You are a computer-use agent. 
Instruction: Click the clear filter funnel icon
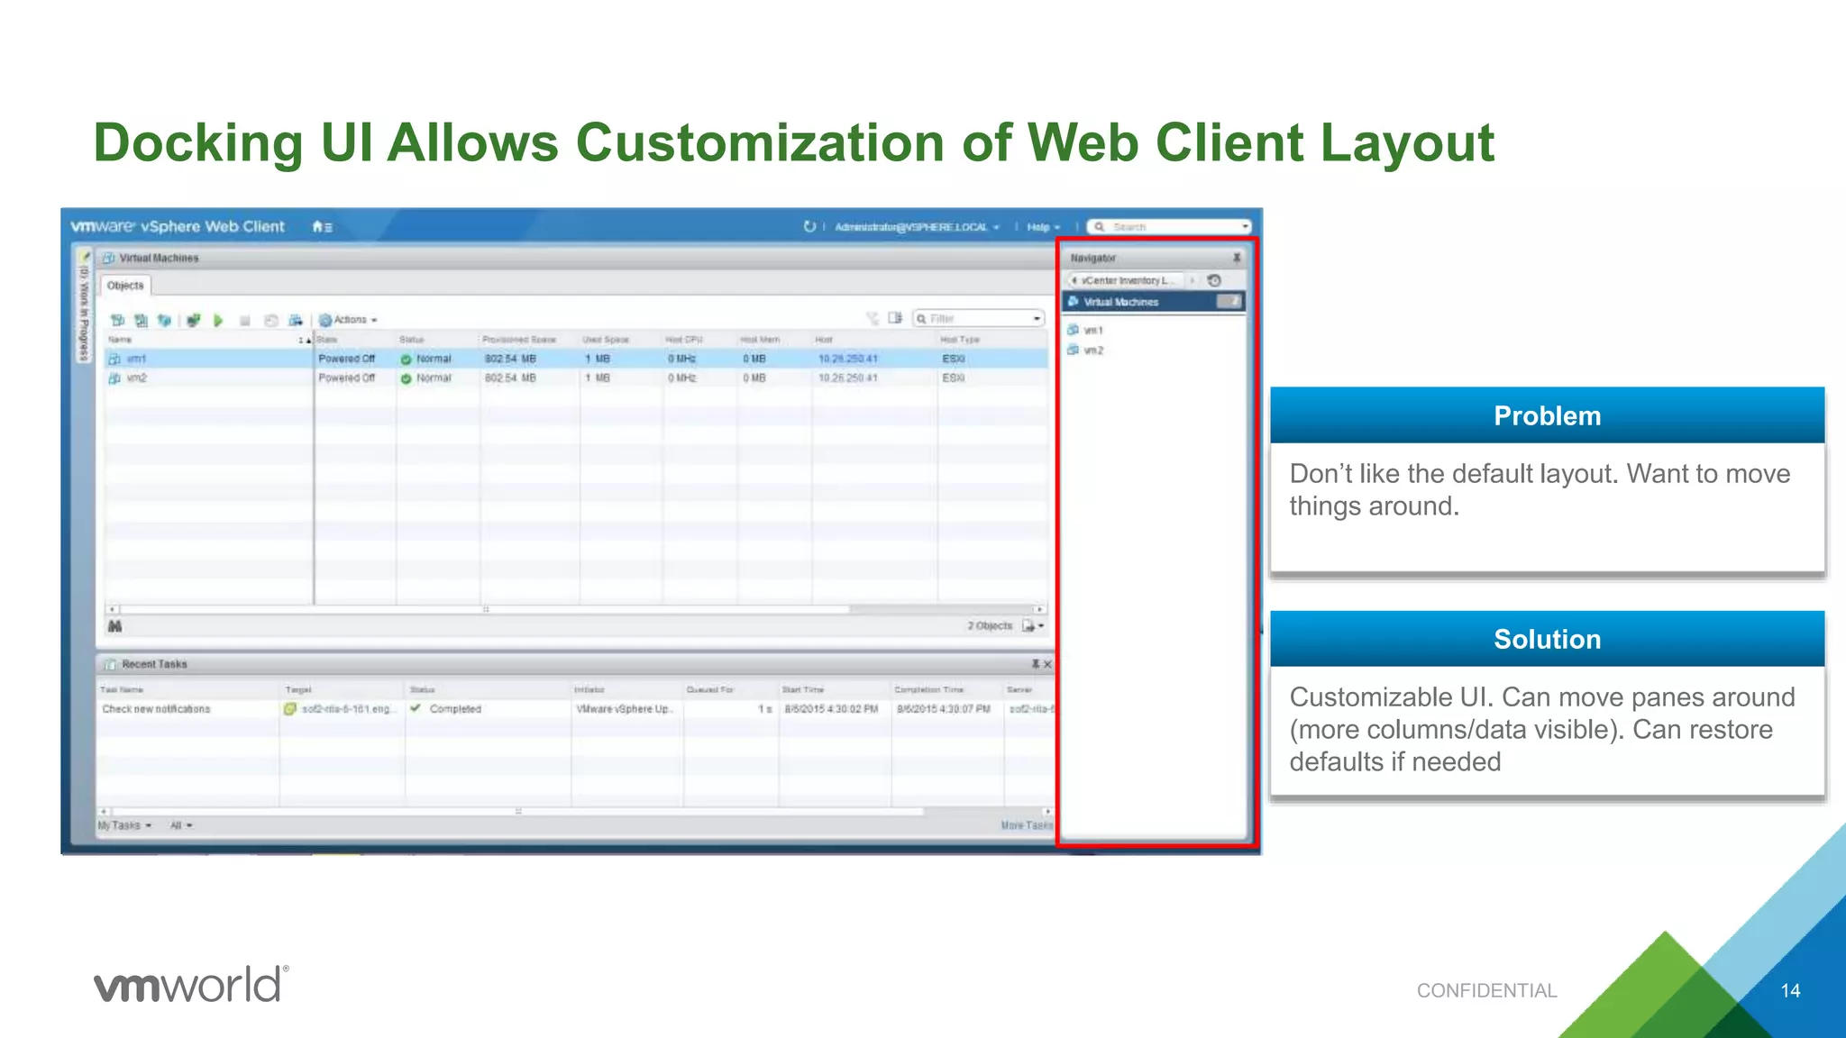[x=872, y=318]
